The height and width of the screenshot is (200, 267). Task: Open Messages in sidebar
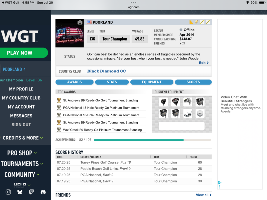tap(21, 116)
